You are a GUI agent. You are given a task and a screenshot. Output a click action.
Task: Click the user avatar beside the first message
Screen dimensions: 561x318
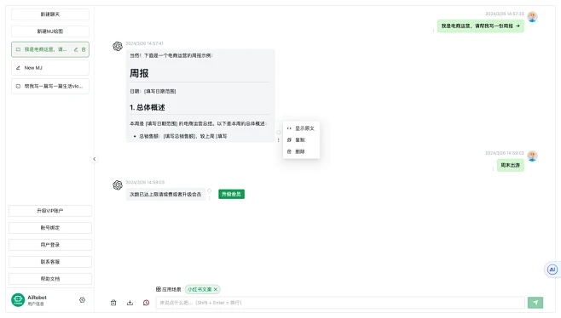(532, 17)
